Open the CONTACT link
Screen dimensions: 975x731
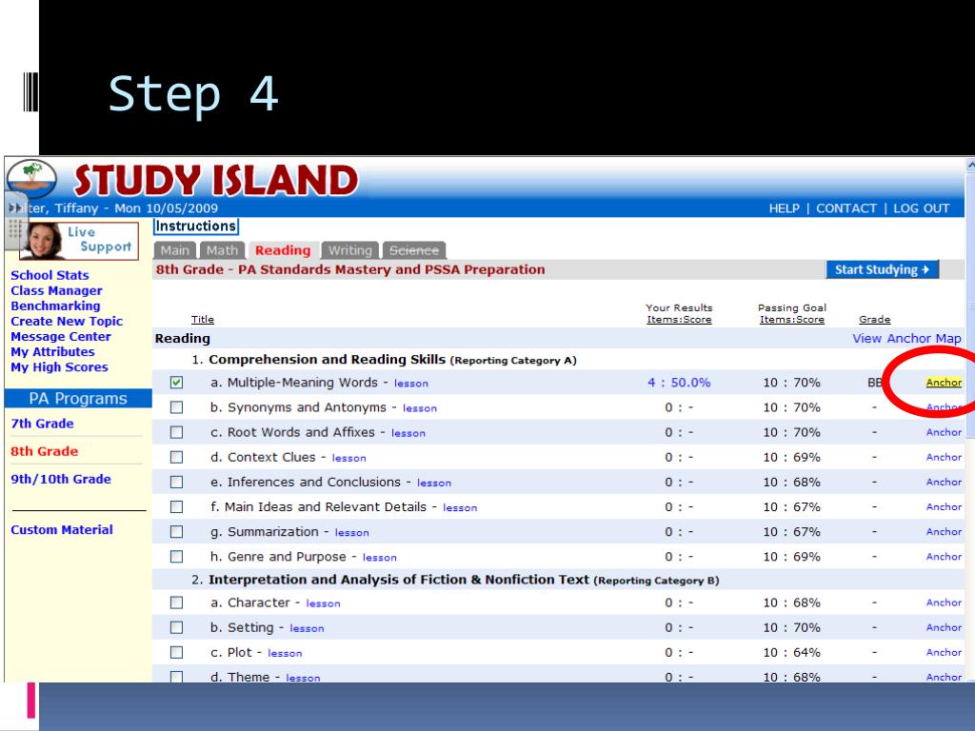[846, 208]
